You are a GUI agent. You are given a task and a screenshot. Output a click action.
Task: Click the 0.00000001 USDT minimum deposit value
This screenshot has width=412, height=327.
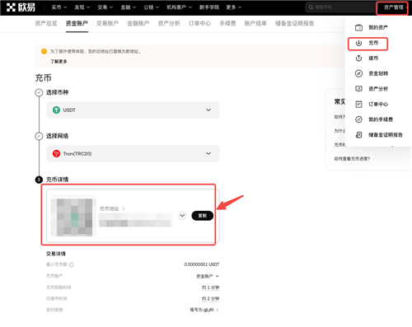(x=202, y=264)
